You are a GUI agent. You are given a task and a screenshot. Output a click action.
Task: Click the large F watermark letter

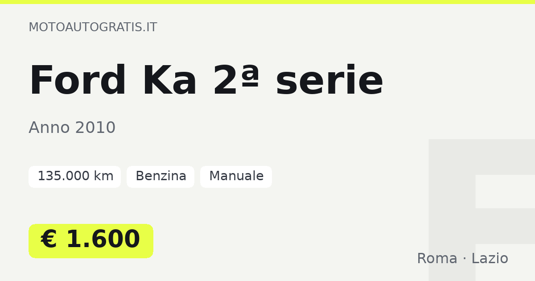[481, 210]
